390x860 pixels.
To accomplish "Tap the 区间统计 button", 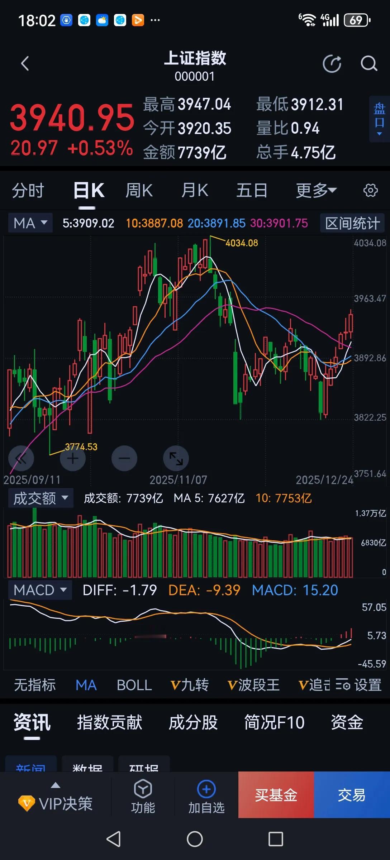I will (352, 223).
